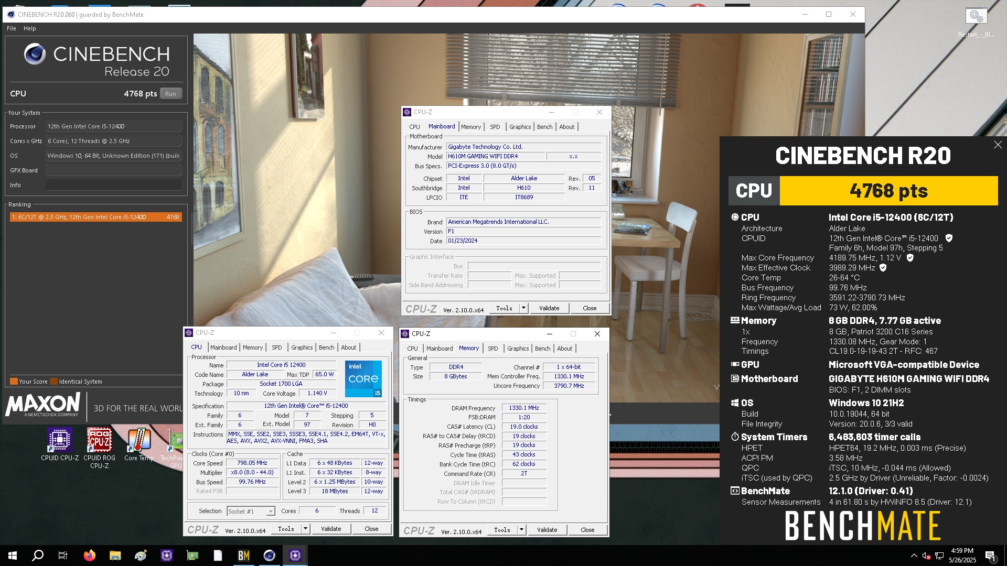This screenshot has height=566, width=1007.
Task: Close the BenchMate result panel with X
Action: tap(998, 145)
